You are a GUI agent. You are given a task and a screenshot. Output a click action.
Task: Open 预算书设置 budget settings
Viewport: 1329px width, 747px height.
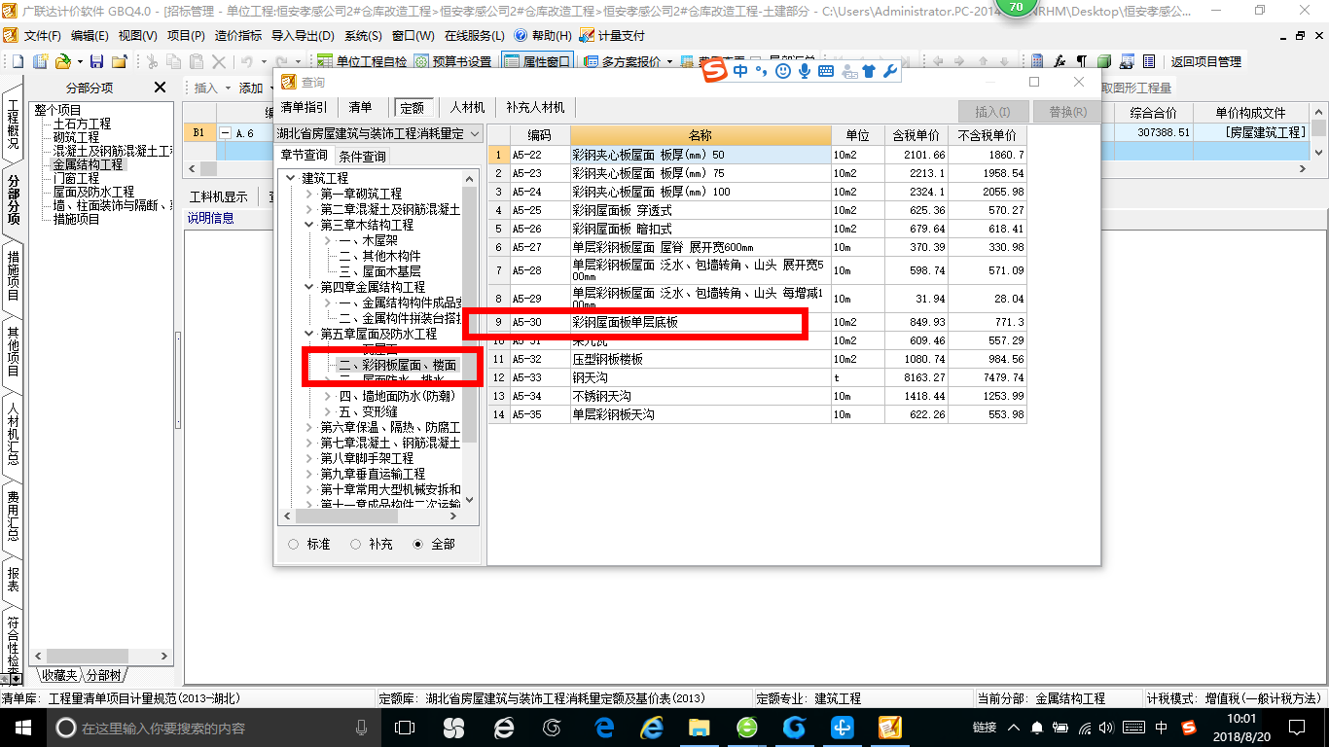coord(453,61)
